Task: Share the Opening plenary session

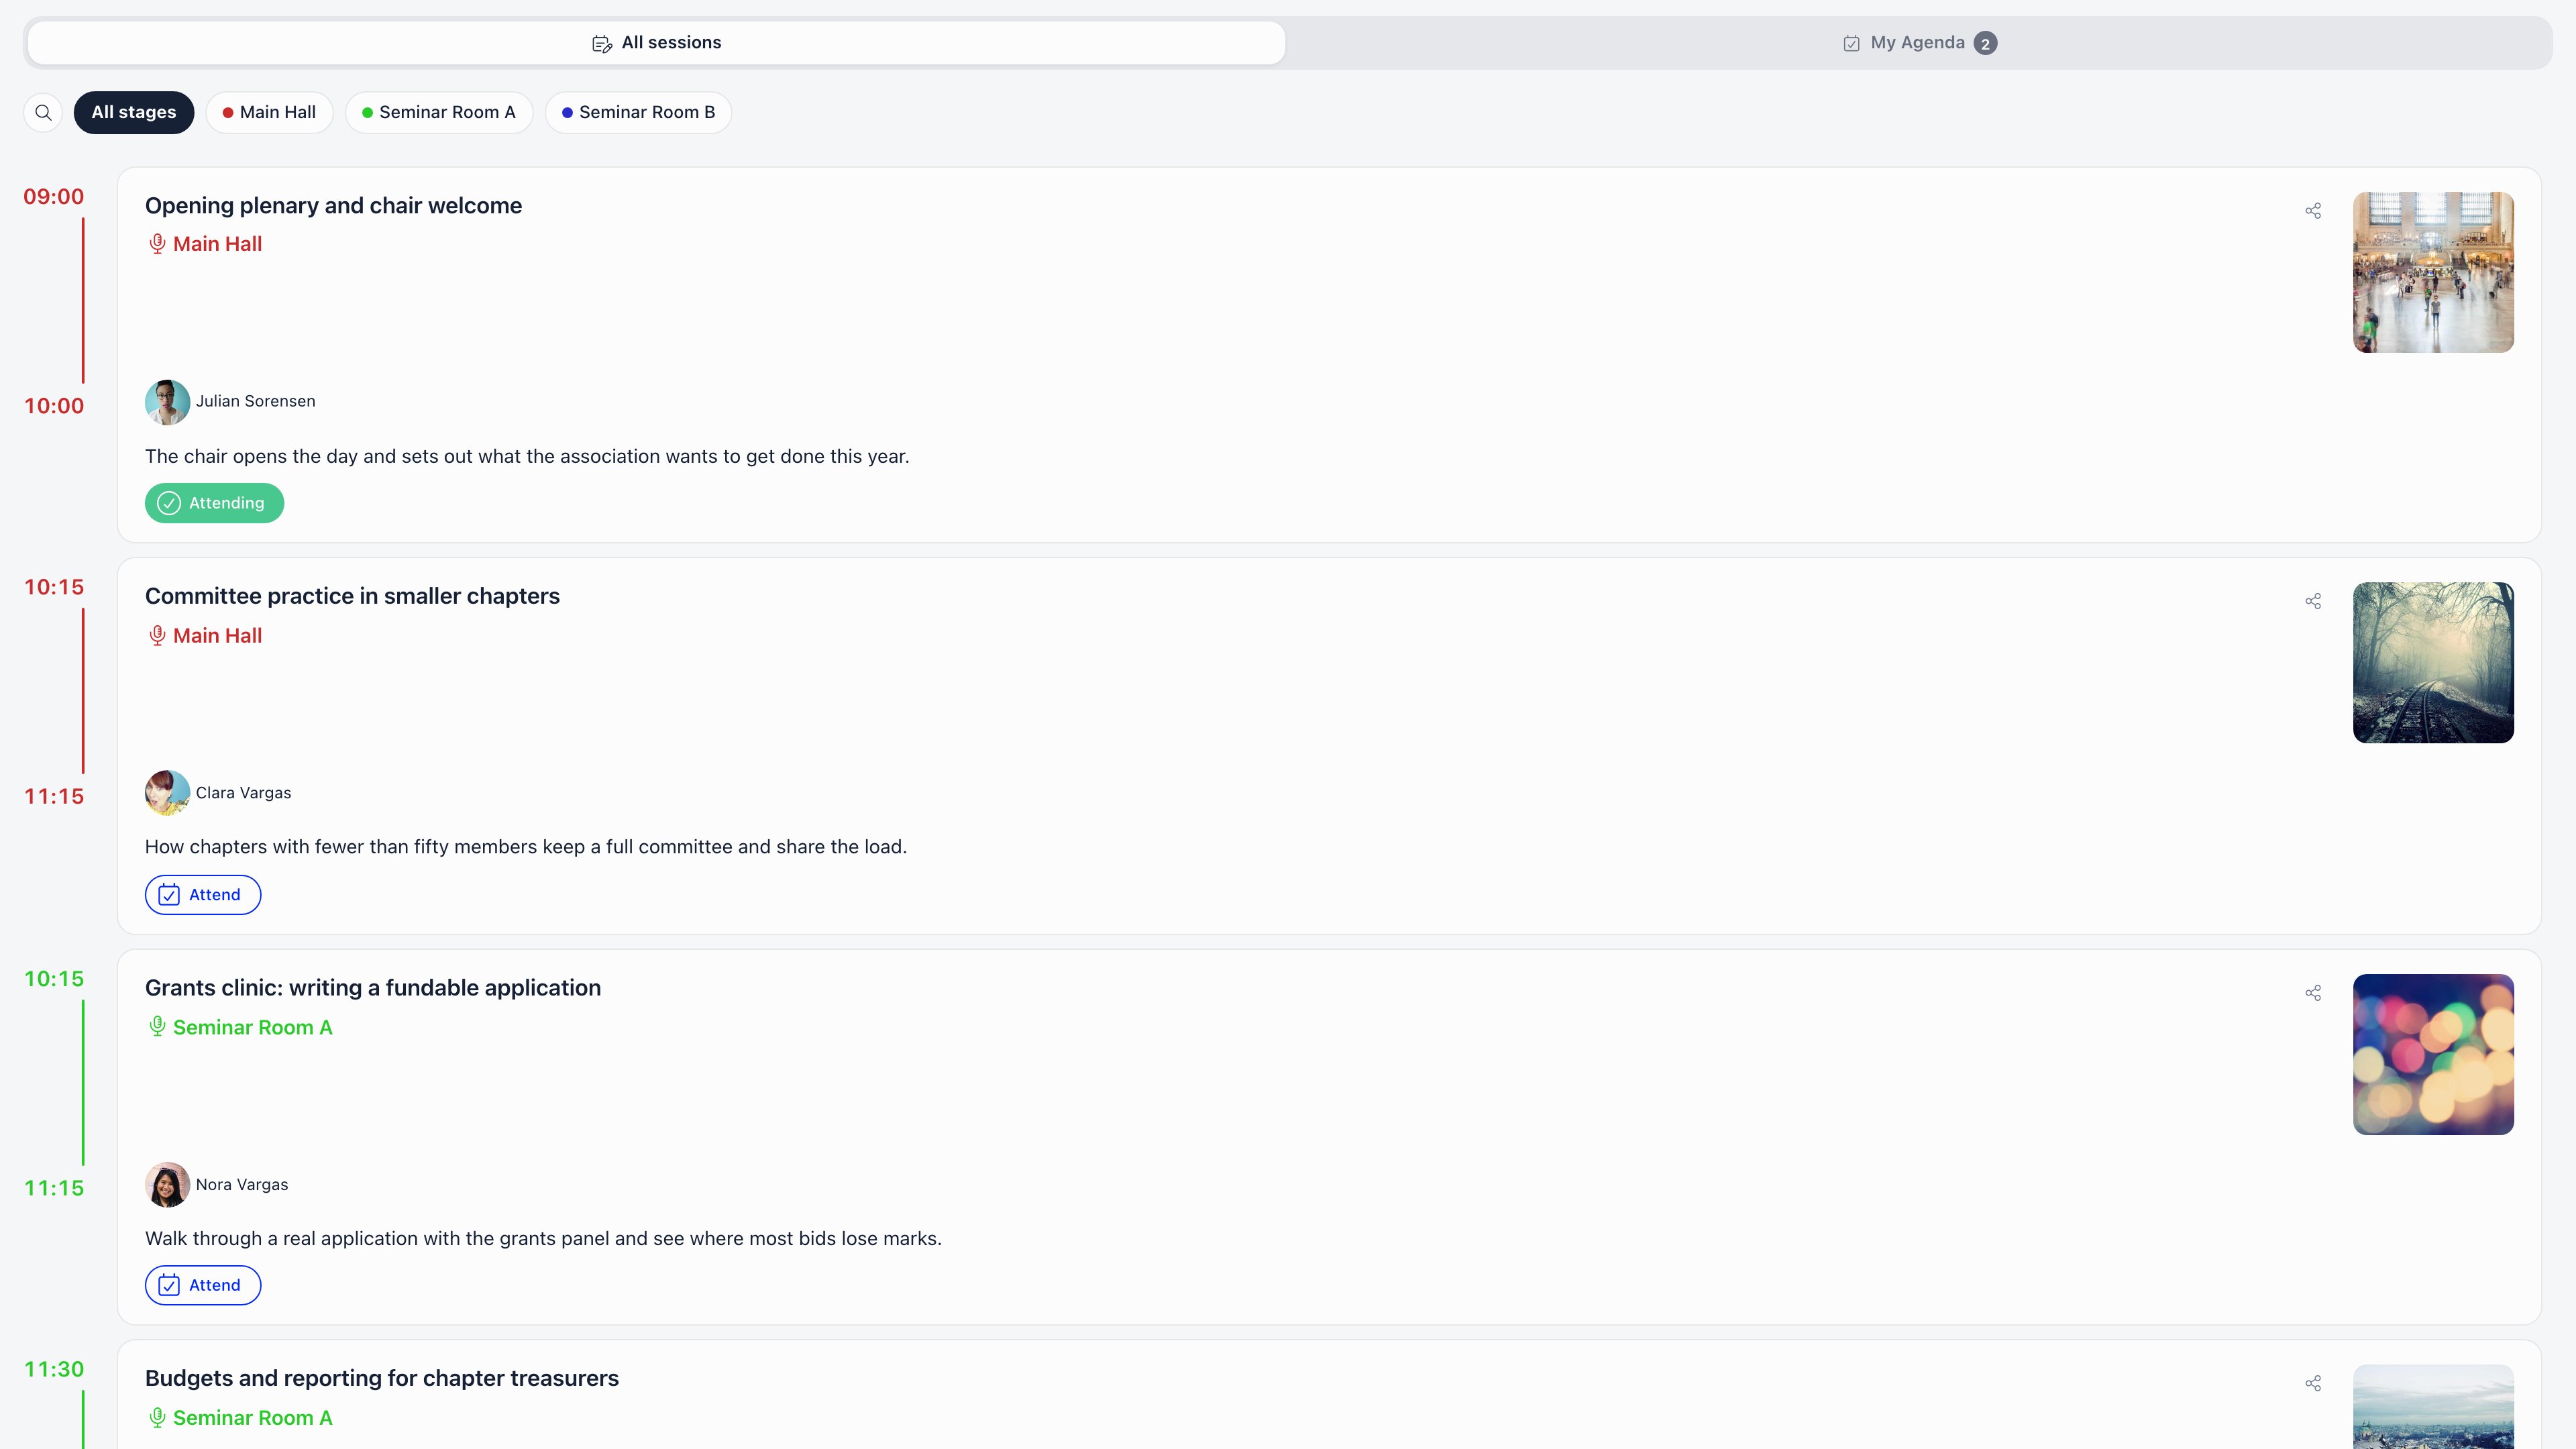Action: point(2313,211)
